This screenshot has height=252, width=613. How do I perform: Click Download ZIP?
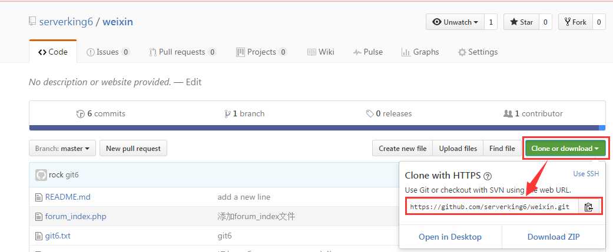[554, 237]
